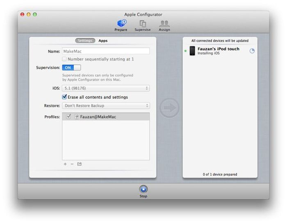This screenshot has height=224, width=287.
Task: Turn off the Supervision switch
Action: click(71, 67)
